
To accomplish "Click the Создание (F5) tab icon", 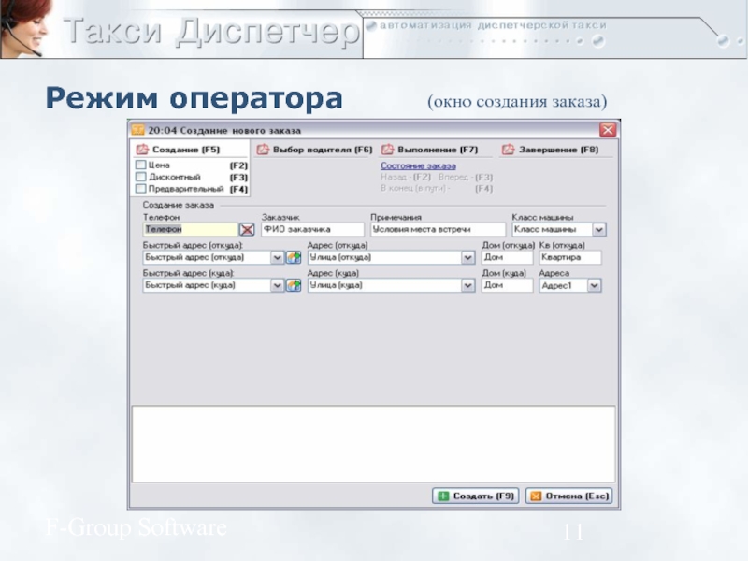I will [x=143, y=150].
